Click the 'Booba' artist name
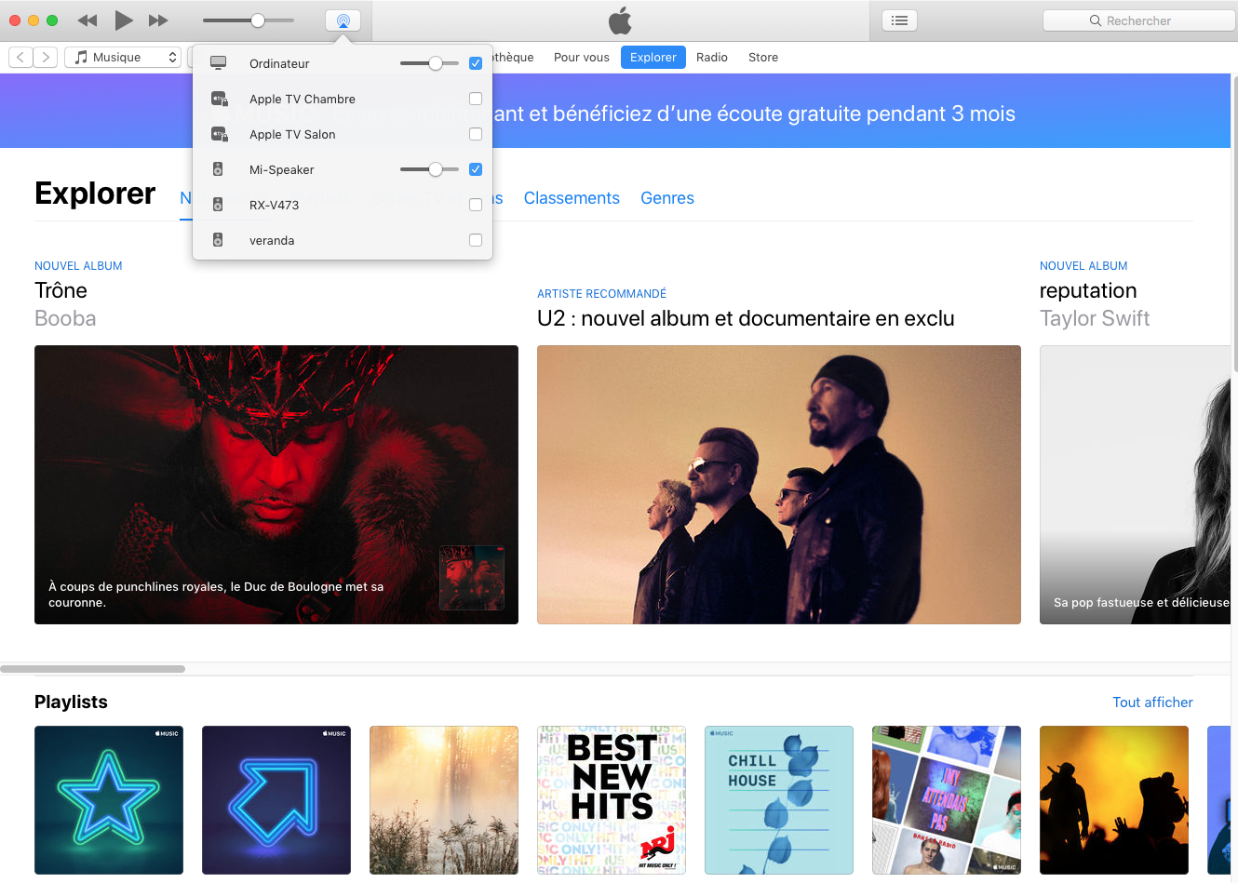The width and height of the screenshot is (1238, 883). click(x=65, y=318)
